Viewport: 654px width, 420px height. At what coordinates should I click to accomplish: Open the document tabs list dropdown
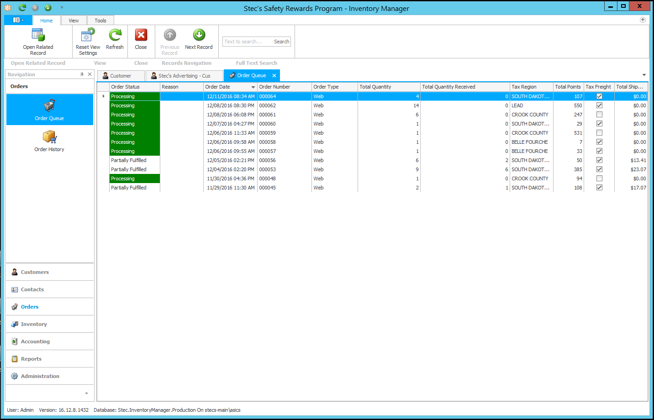(644, 75)
